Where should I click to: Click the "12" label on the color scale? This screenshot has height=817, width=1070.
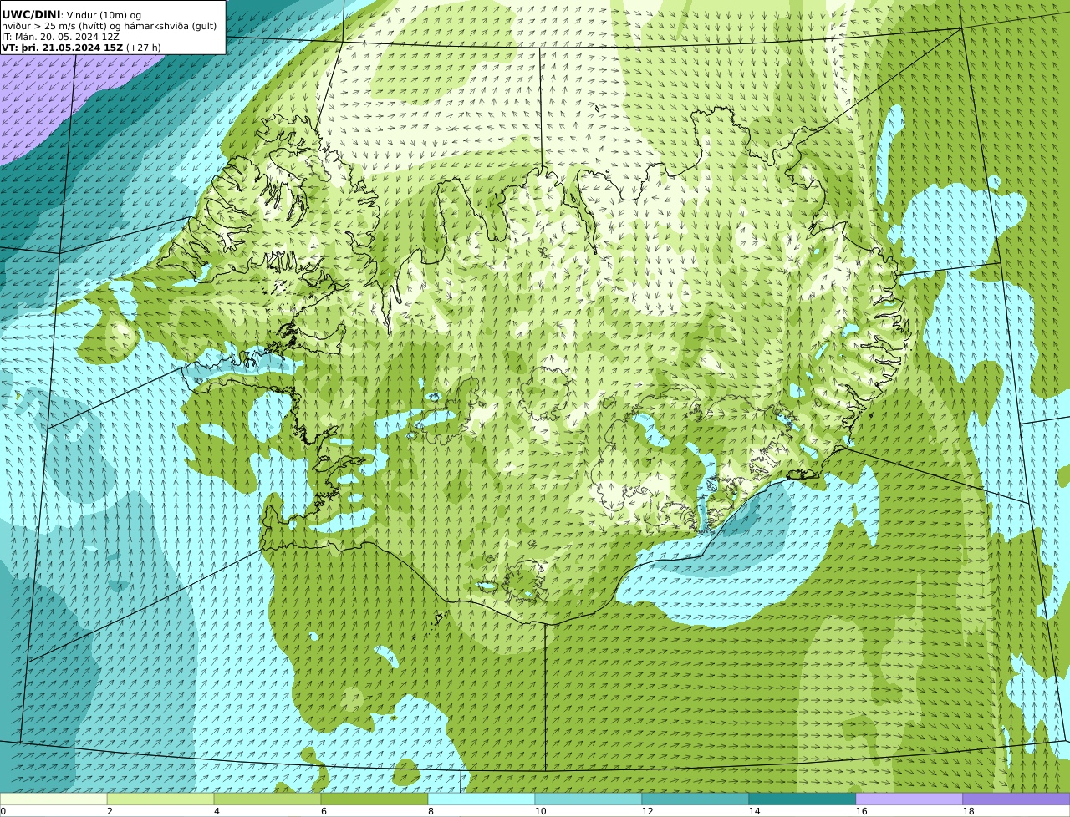click(x=647, y=811)
